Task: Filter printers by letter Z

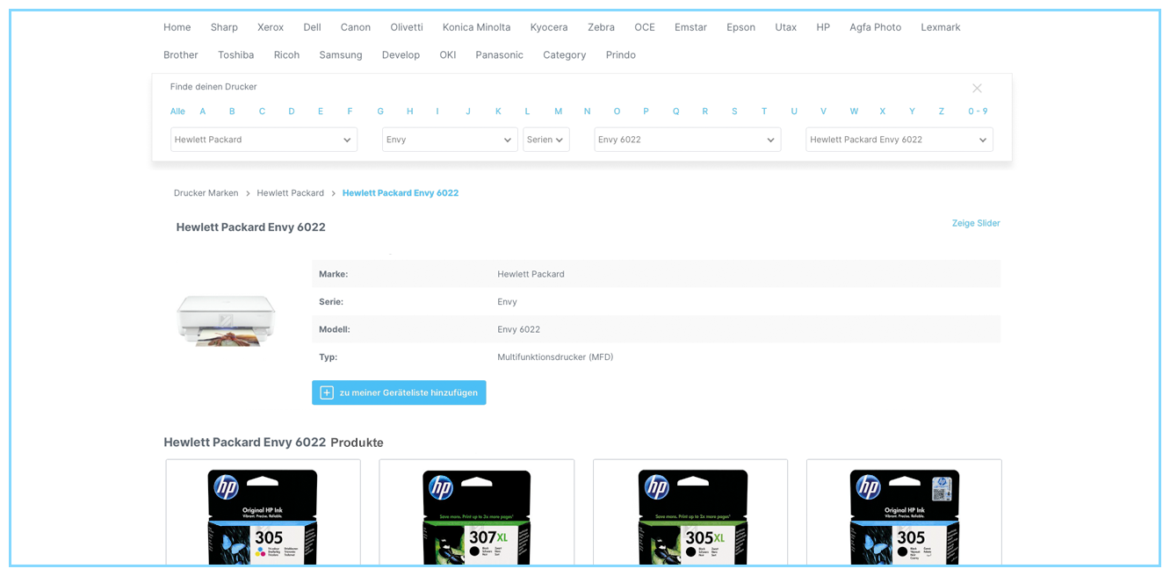Action: tap(941, 112)
